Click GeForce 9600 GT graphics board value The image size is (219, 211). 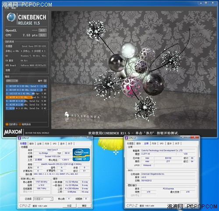33,65
